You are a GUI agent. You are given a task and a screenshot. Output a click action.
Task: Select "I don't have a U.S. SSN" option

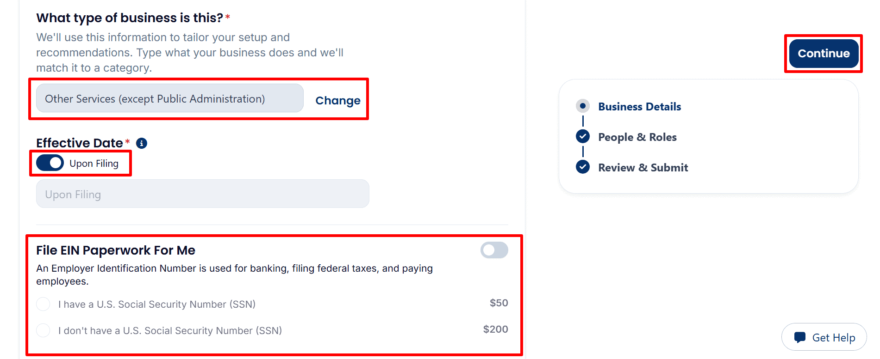pos(43,330)
